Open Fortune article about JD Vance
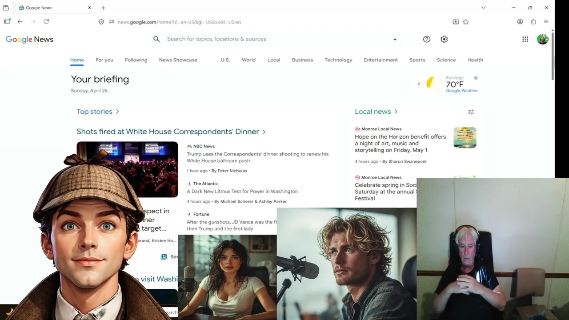The height and width of the screenshot is (320, 569). click(x=232, y=225)
